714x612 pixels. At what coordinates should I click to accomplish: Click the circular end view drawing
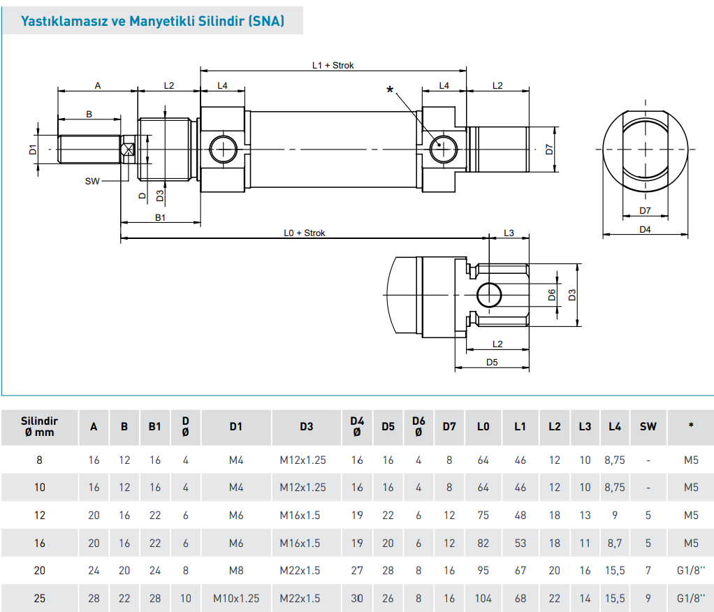645,149
